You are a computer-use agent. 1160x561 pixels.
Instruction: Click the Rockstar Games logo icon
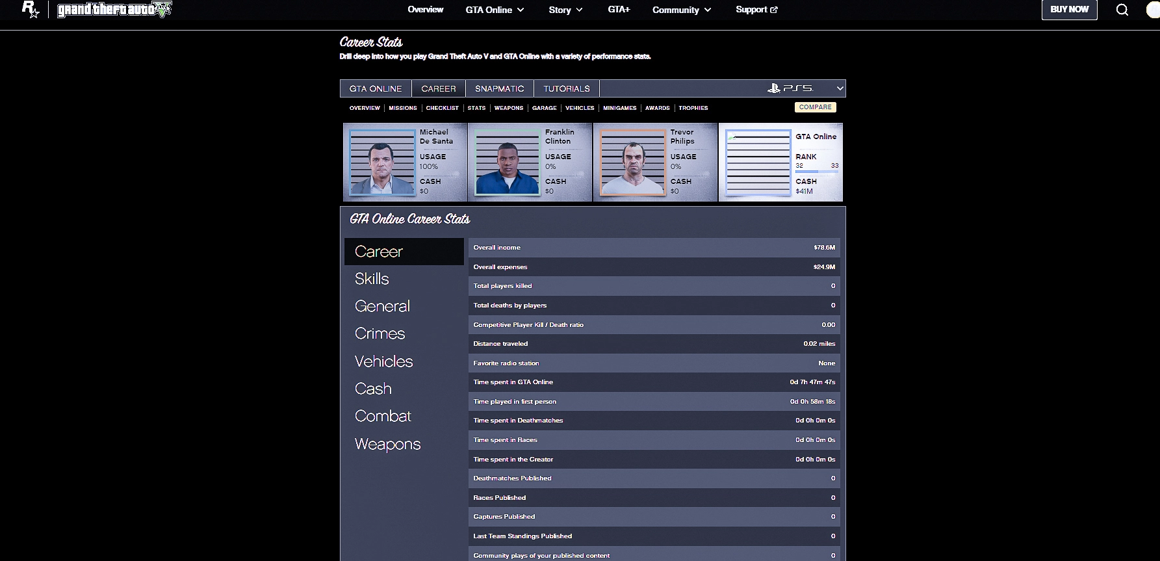[x=30, y=9]
